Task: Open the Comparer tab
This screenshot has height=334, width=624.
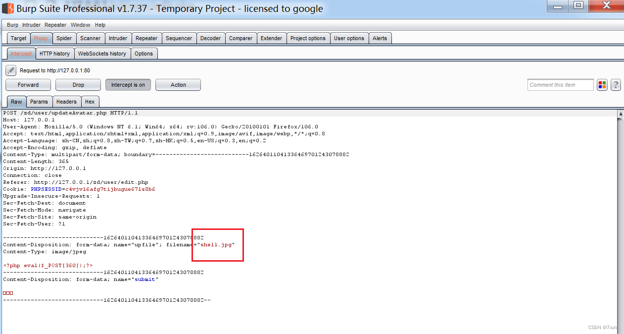Action: [x=241, y=38]
